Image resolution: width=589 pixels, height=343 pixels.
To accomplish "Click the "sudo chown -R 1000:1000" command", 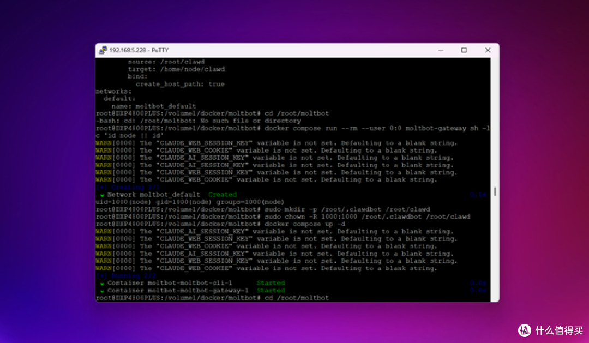I will tap(368, 217).
